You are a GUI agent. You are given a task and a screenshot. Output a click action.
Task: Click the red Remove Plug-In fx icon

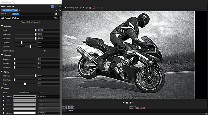pos(60,10)
